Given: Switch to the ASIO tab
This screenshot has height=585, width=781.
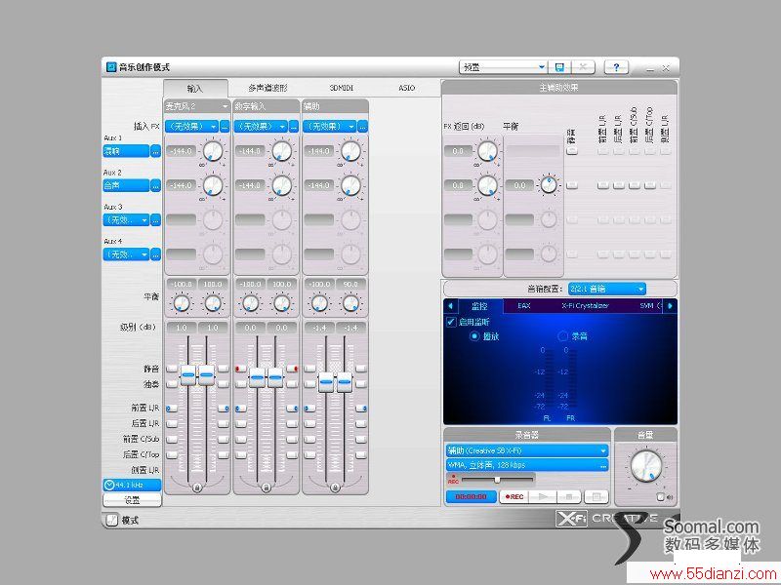Looking at the screenshot, I should (406, 88).
